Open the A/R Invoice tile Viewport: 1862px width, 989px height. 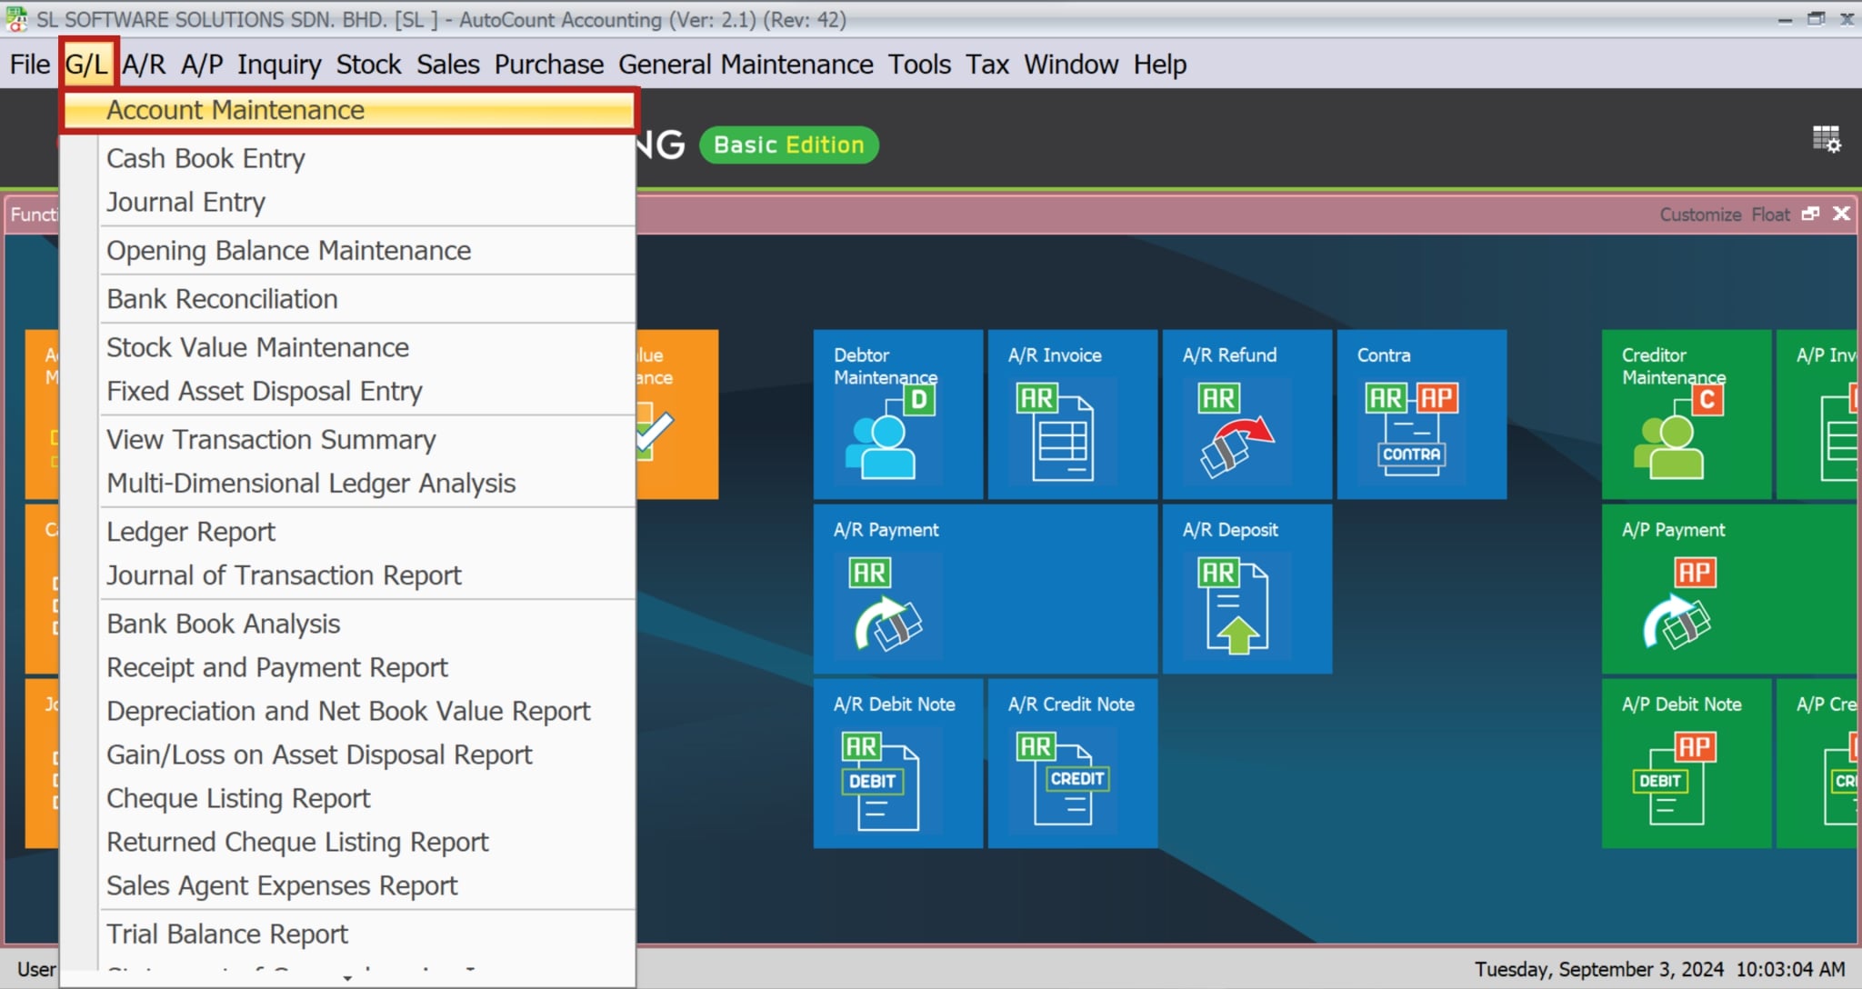[x=1071, y=415]
